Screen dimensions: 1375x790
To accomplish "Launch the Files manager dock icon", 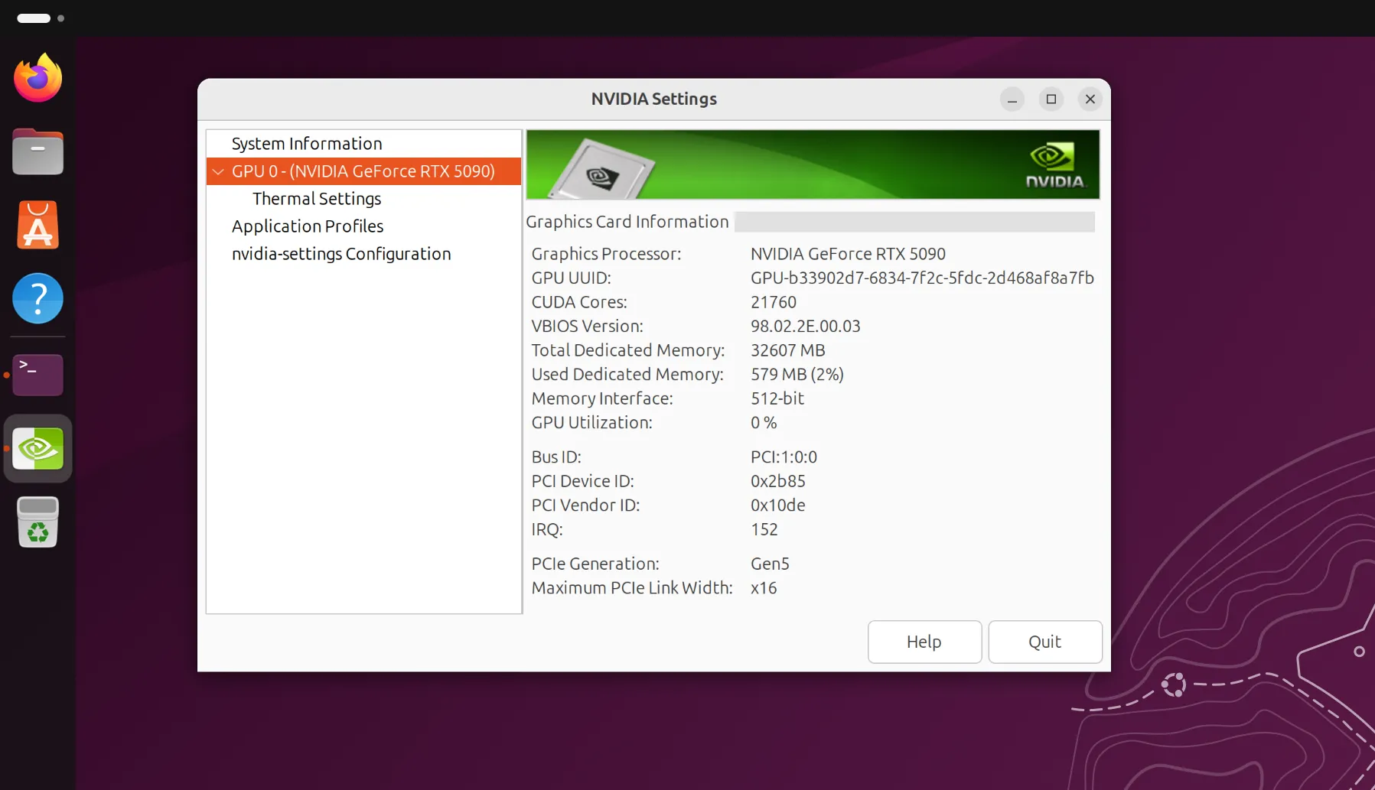I will point(37,151).
